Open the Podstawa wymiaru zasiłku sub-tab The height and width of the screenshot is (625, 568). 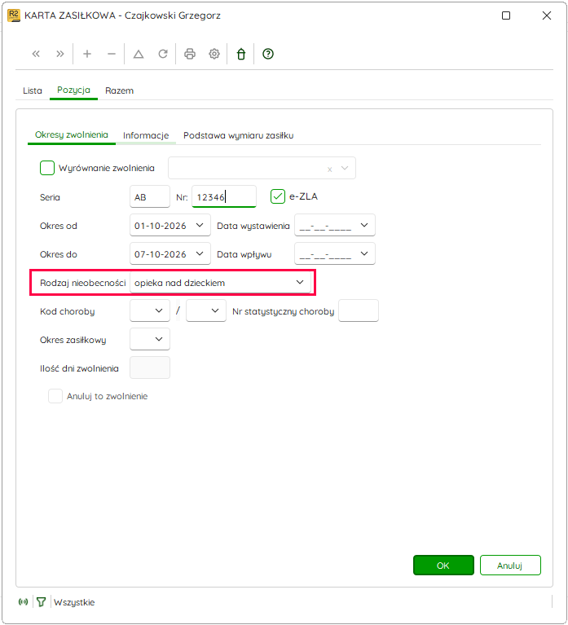pos(238,135)
